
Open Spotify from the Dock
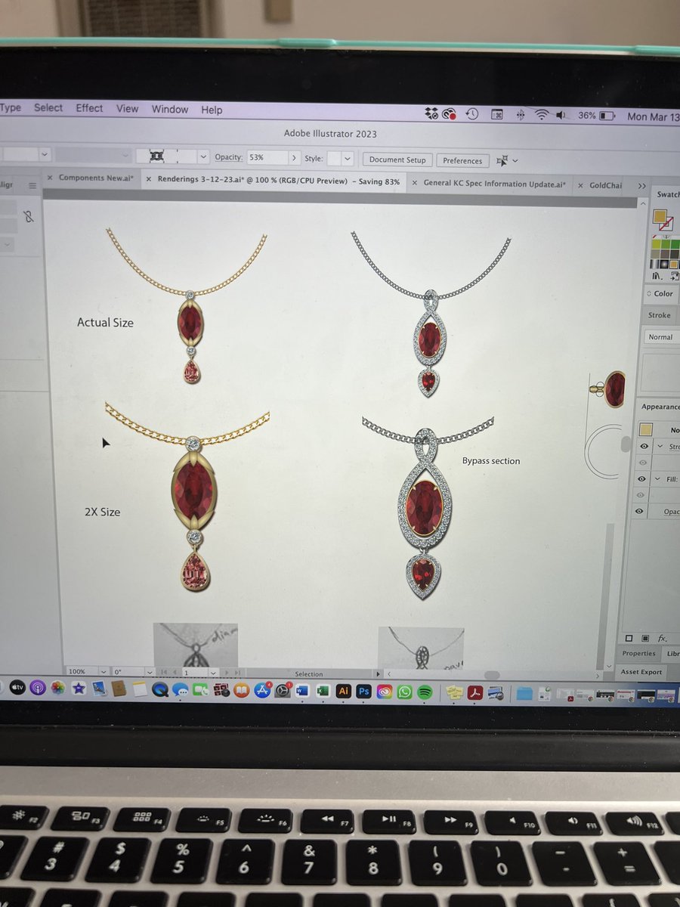pos(424,691)
